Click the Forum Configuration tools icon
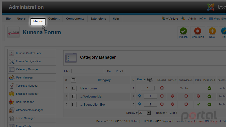Viewport: 226px width, 127px height. [x=11, y=61]
